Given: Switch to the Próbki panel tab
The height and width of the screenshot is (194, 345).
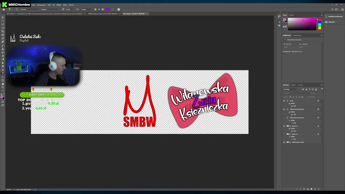Looking at the screenshot, I should click(x=291, y=15).
